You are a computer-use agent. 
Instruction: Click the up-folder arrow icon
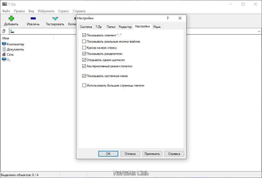[4, 31]
